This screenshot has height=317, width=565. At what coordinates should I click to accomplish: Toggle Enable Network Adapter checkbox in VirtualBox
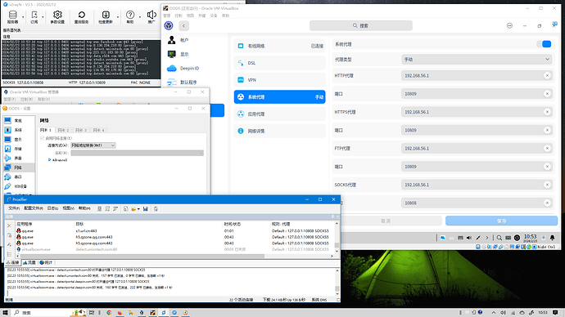click(42, 138)
